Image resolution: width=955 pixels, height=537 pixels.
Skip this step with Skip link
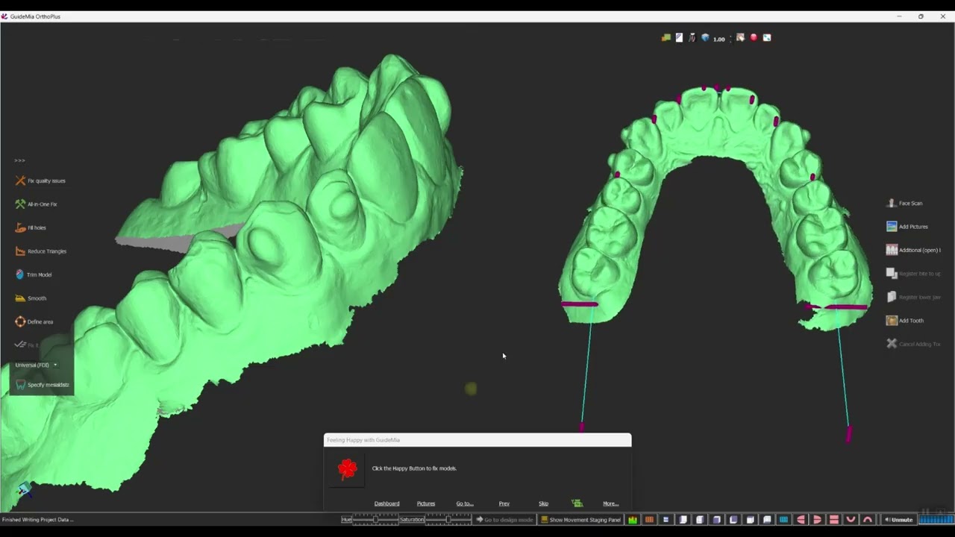point(543,503)
